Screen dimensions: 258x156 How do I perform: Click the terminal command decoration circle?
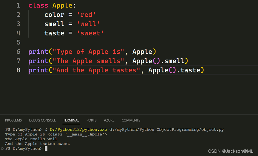[2, 148]
